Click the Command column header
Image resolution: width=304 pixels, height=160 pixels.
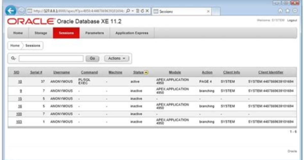click(89, 72)
